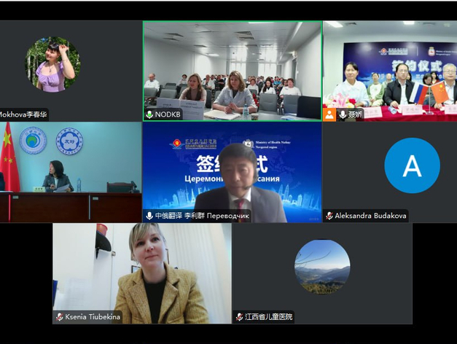Screen dimensions: 457x344
Task: Click the NODKB name label
Action: click(x=168, y=114)
